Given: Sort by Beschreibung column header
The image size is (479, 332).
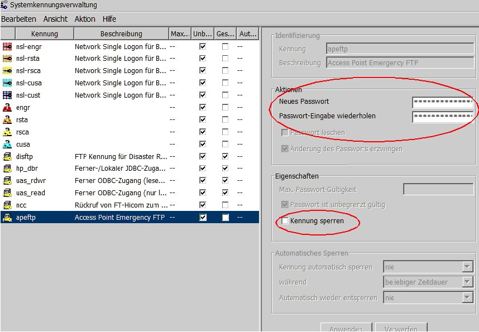Looking at the screenshot, I should (x=121, y=34).
